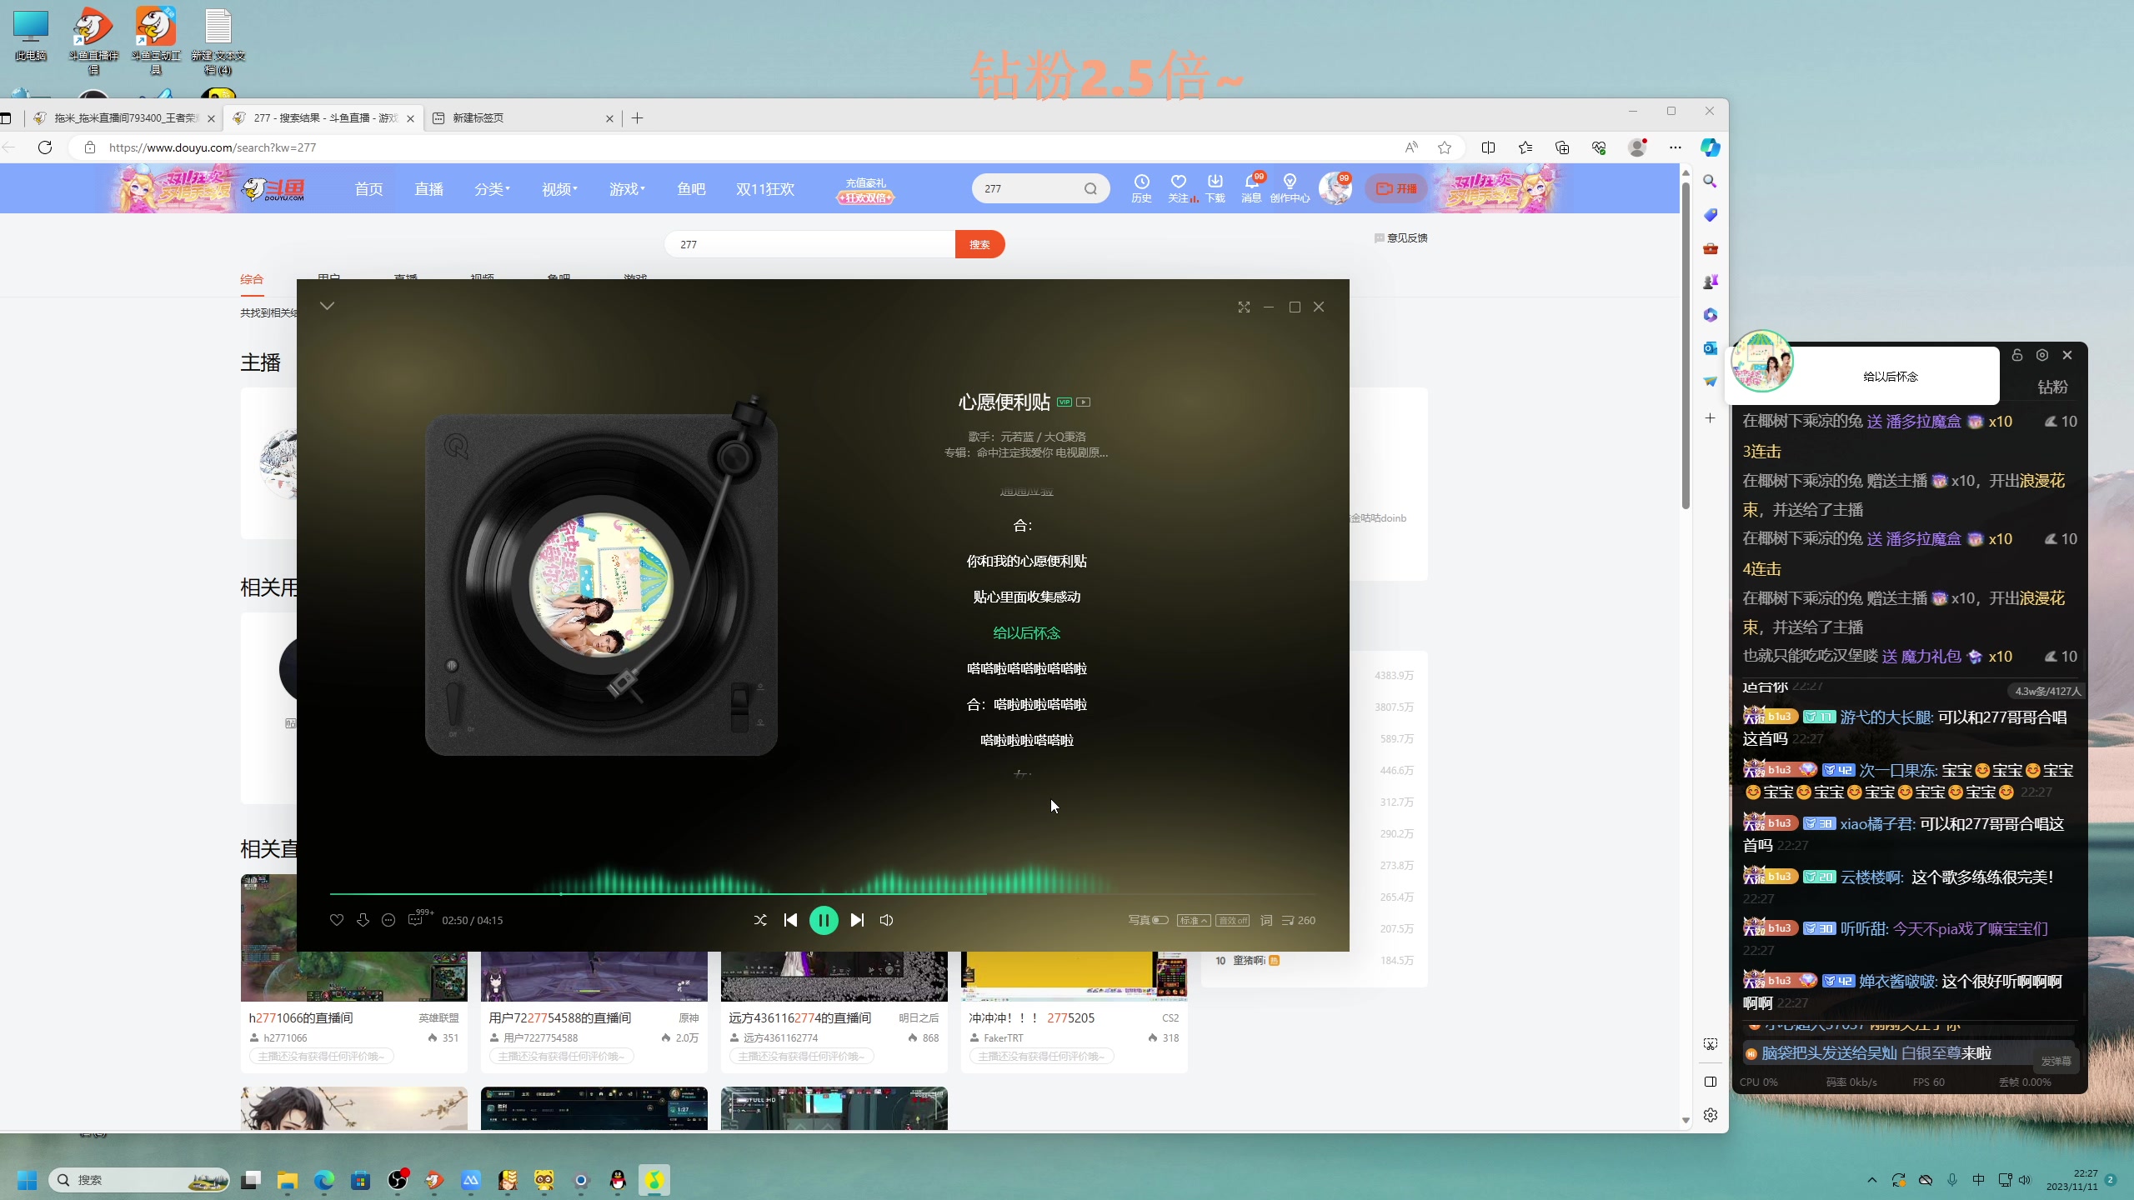Show desktop lyrics with 词 icon
Image resolution: width=2134 pixels, height=1200 pixels.
[1266, 920]
